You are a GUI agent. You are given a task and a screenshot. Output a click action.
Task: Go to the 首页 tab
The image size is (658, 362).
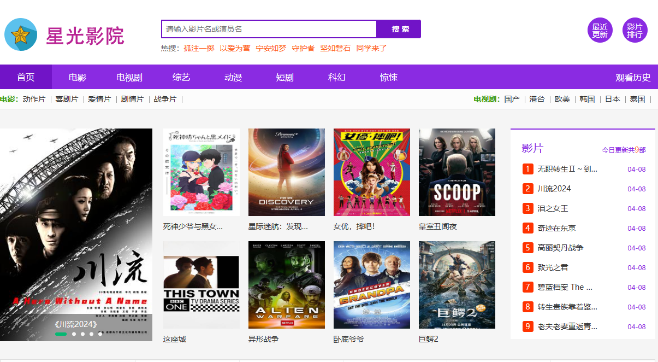pos(26,77)
